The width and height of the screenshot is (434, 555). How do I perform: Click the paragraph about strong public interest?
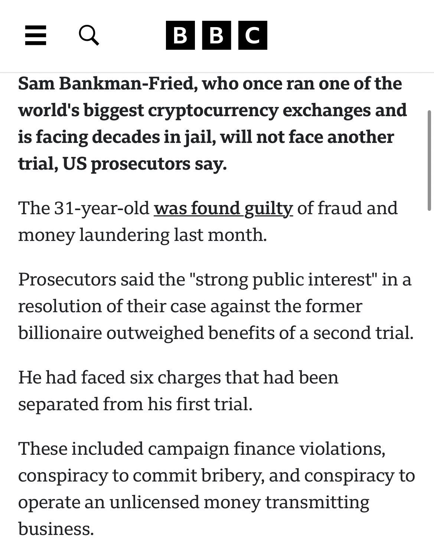[215, 306]
